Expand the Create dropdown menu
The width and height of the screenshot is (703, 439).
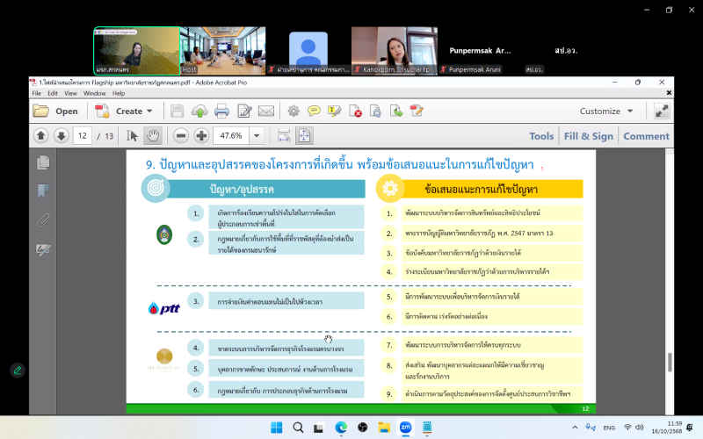149,111
